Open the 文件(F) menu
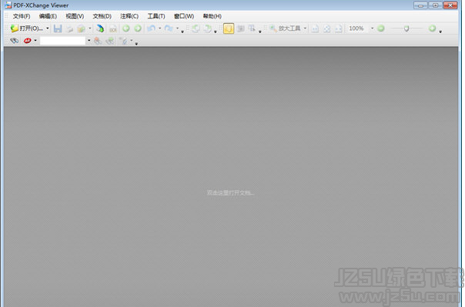The width and height of the screenshot is (465, 307). point(22,16)
